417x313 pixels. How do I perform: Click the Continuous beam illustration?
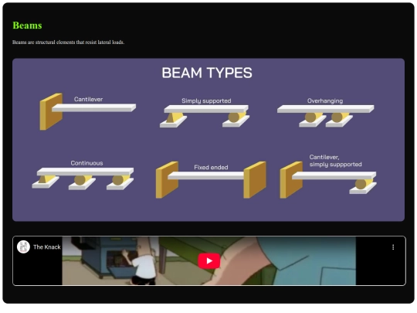(83, 179)
